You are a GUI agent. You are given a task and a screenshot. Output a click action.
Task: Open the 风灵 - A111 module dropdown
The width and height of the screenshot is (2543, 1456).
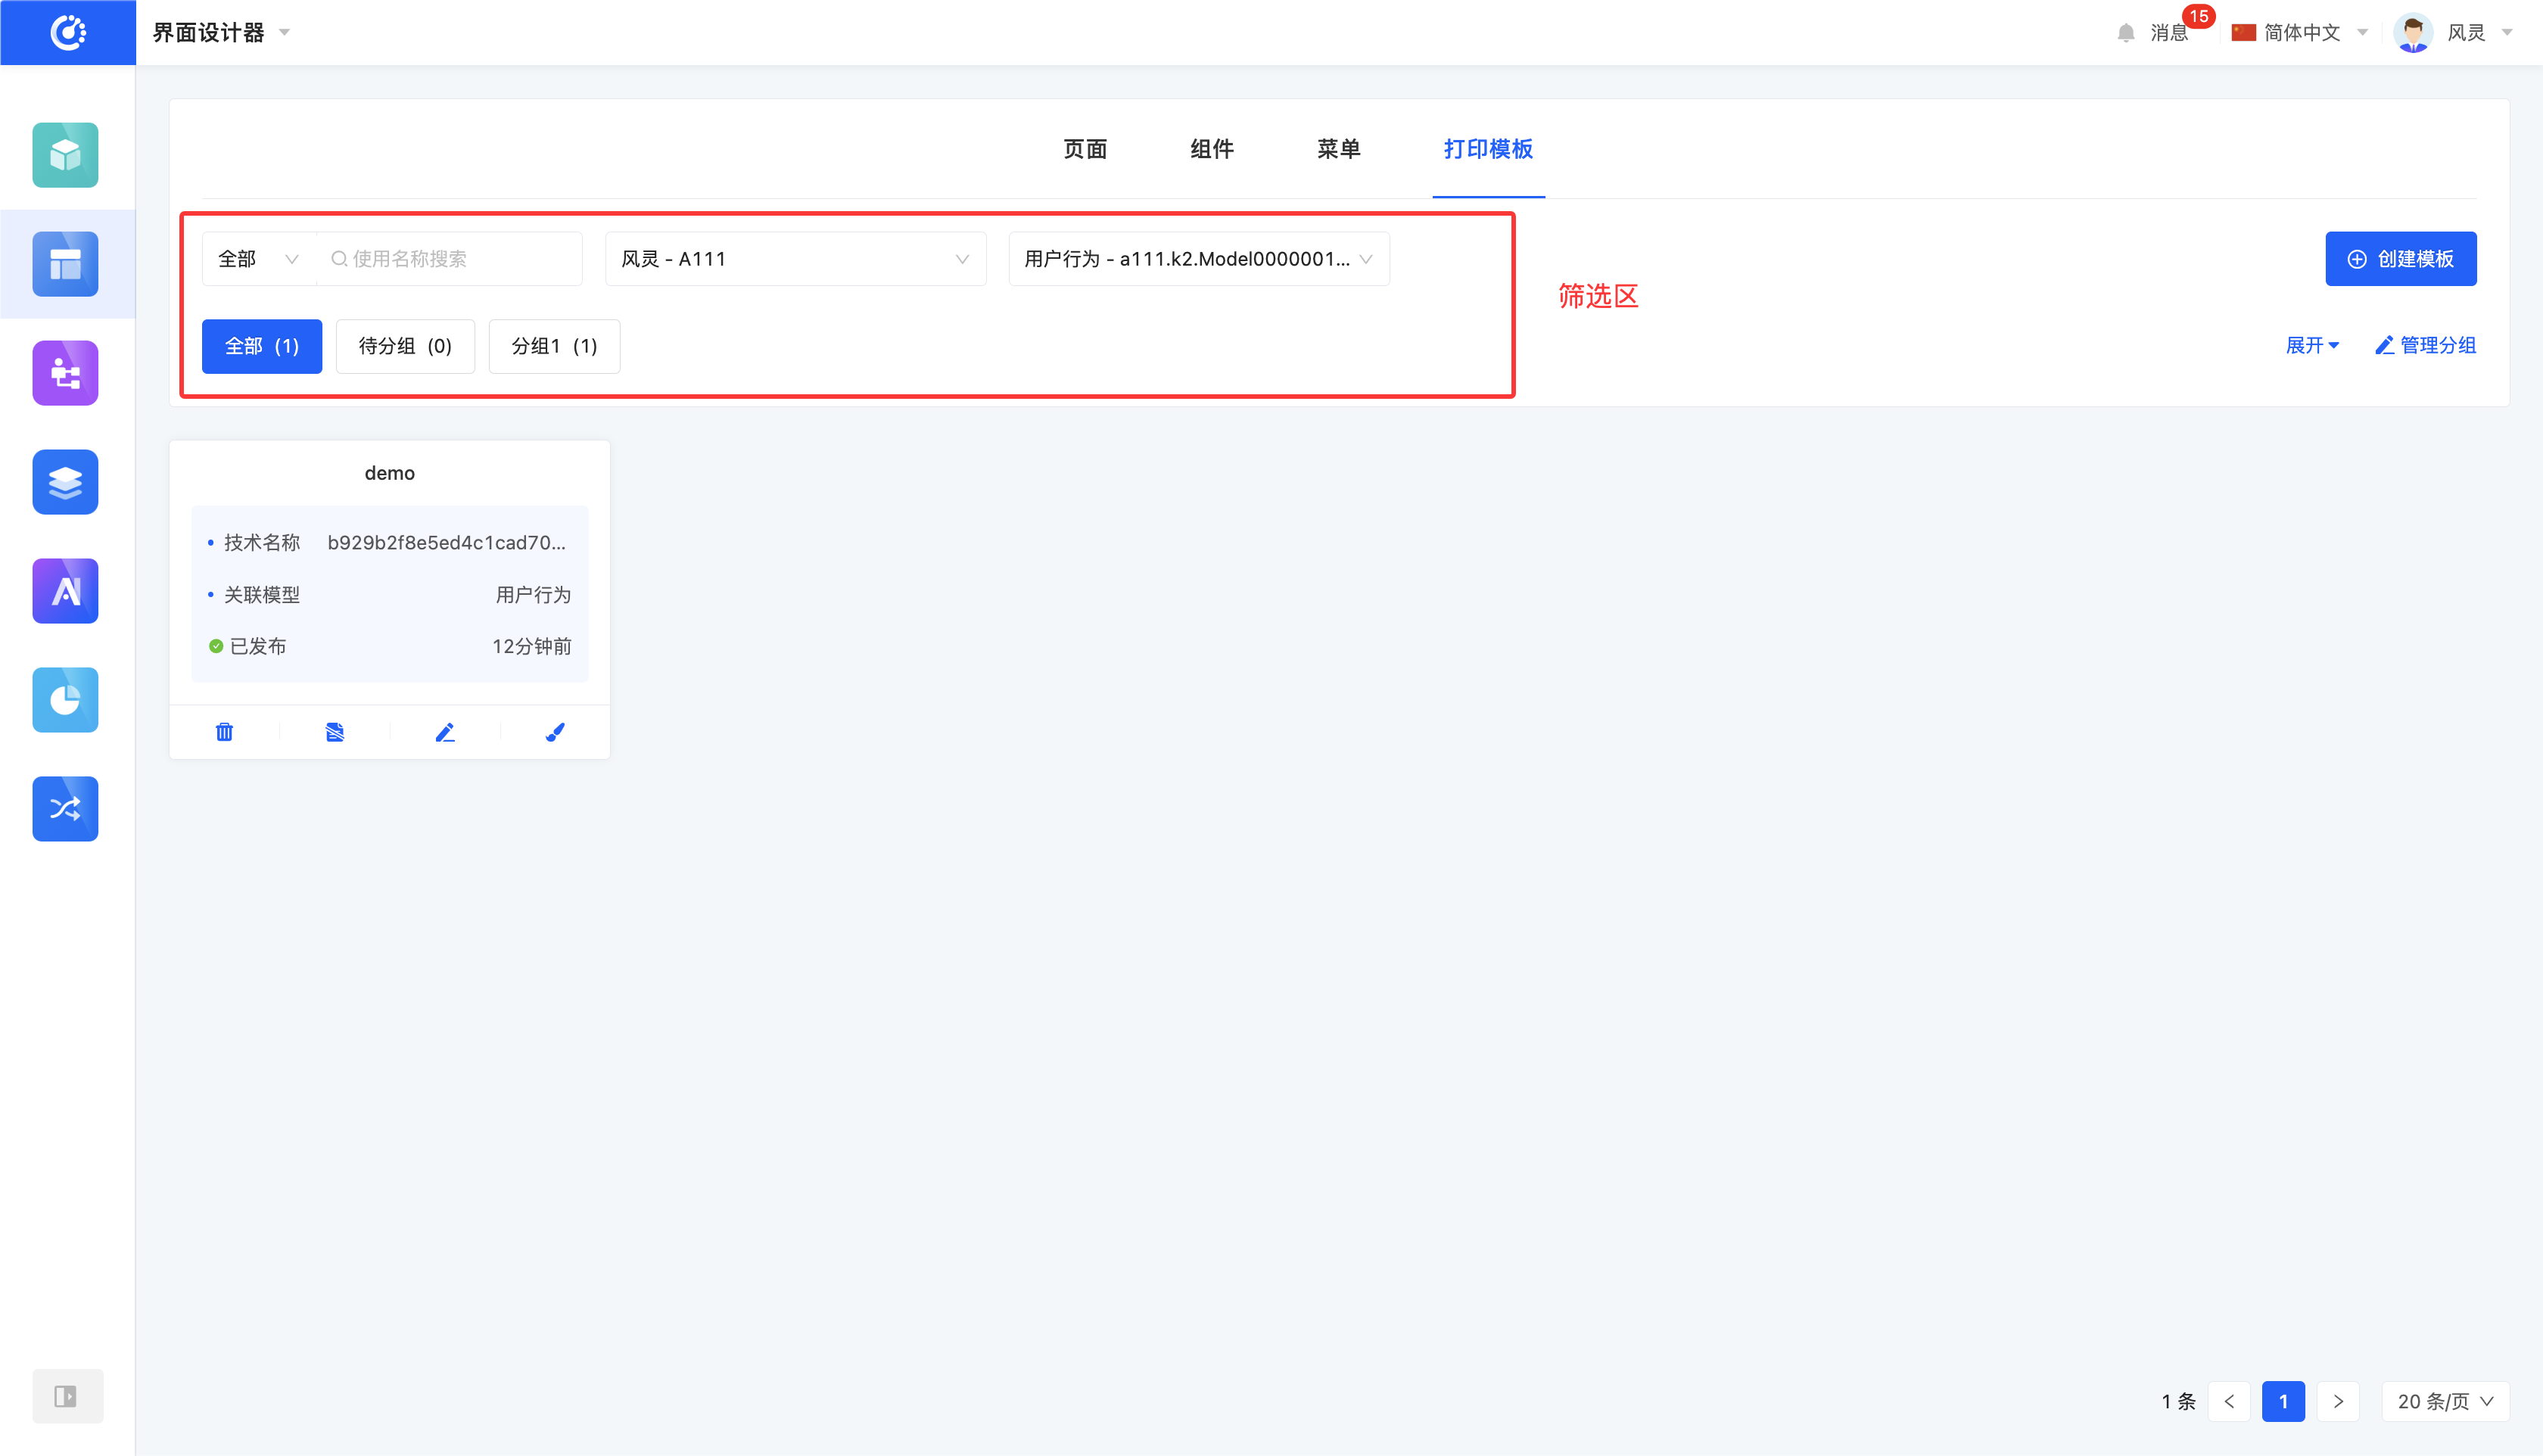(795, 259)
